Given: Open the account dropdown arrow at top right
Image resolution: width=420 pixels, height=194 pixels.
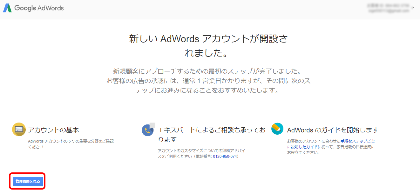Looking at the screenshot, I should (413, 8).
